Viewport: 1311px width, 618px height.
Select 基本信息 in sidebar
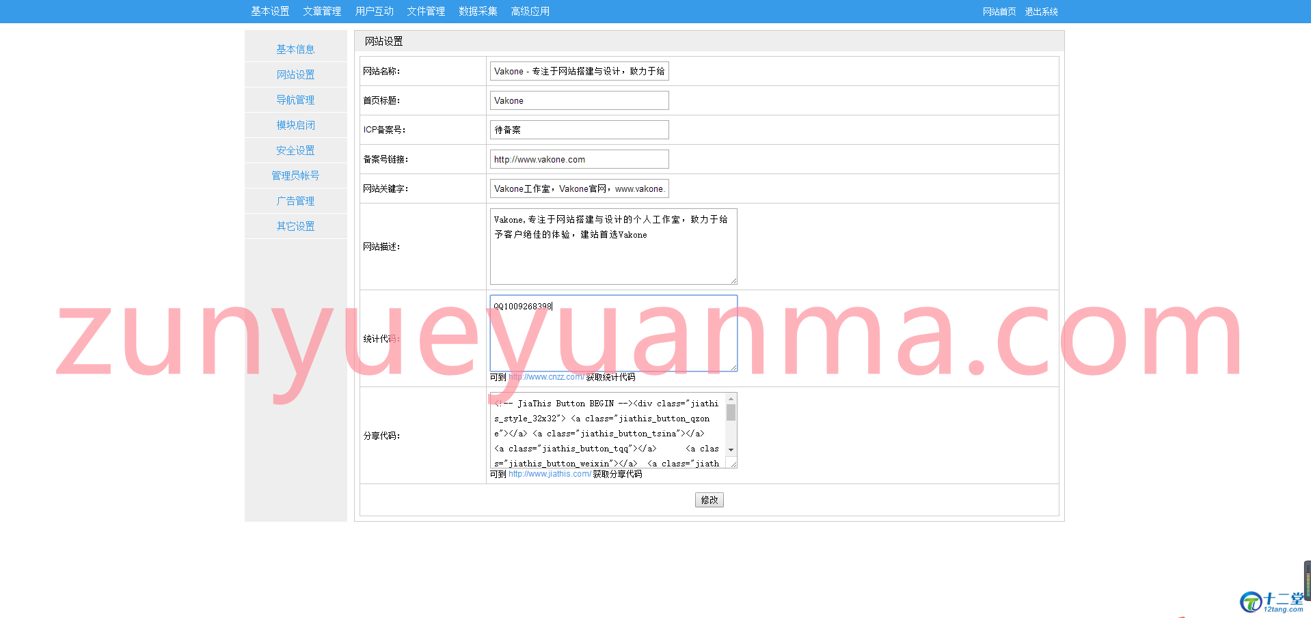pos(295,49)
